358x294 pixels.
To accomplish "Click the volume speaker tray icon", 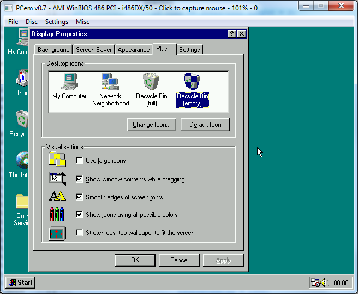I will (324, 283).
